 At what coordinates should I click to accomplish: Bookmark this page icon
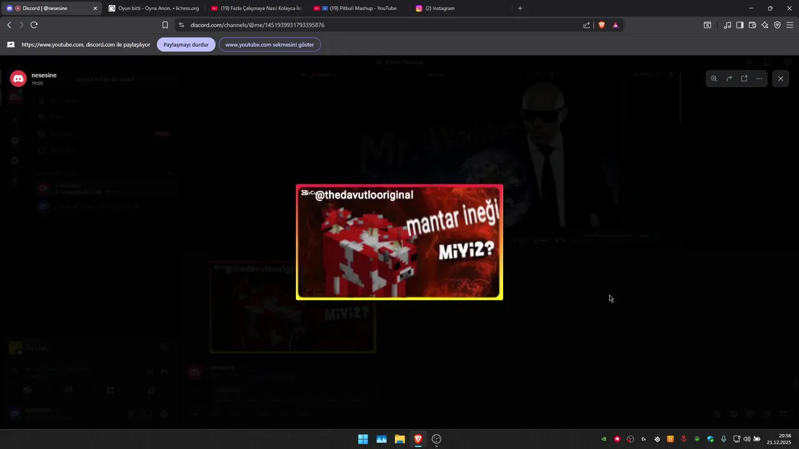tap(165, 25)
